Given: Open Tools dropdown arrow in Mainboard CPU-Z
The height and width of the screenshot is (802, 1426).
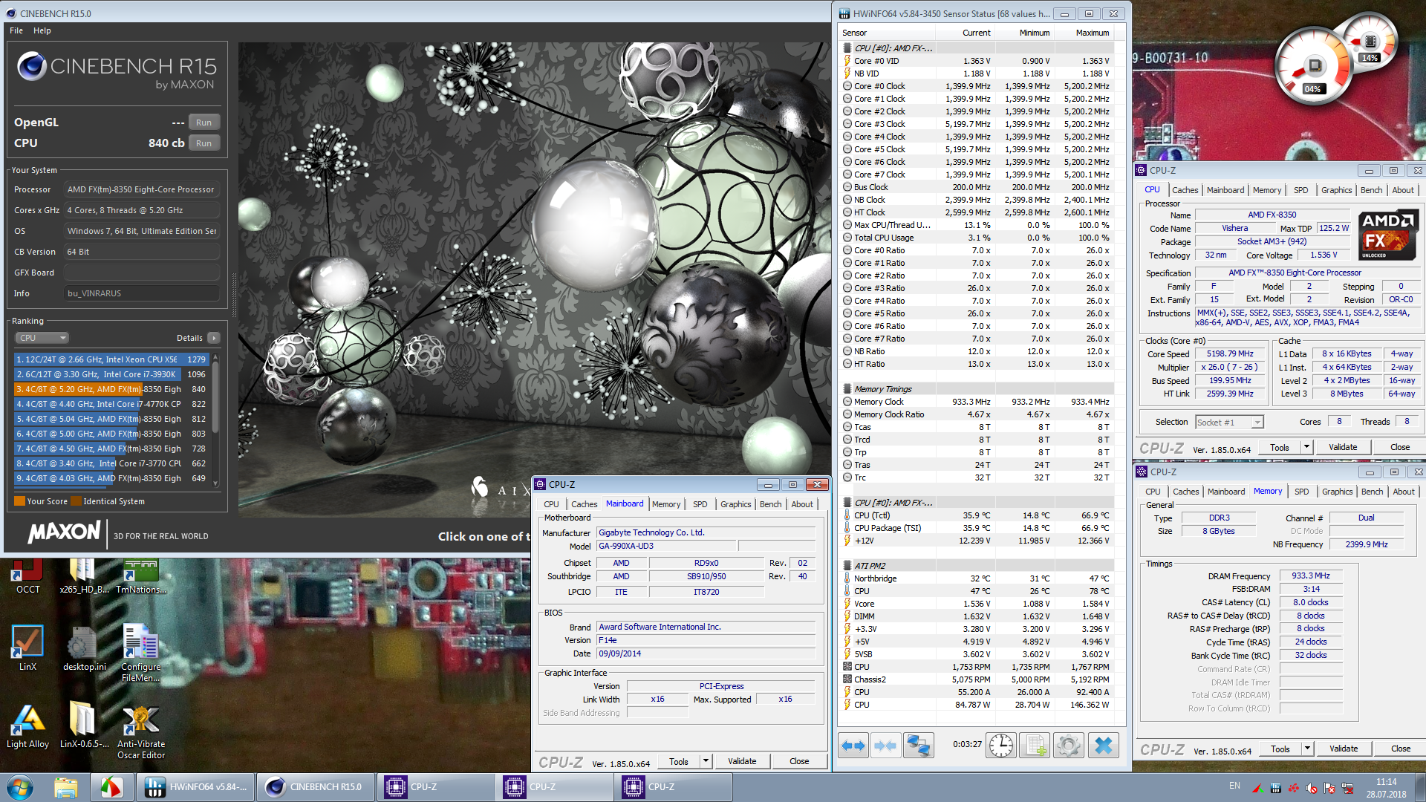Looking at the screenshot, I should coord(706,761).
